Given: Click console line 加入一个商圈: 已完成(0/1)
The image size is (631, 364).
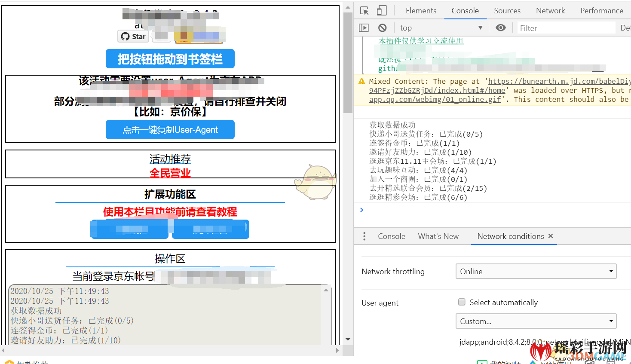Looking at the screenshot, I should coord(418,179).
